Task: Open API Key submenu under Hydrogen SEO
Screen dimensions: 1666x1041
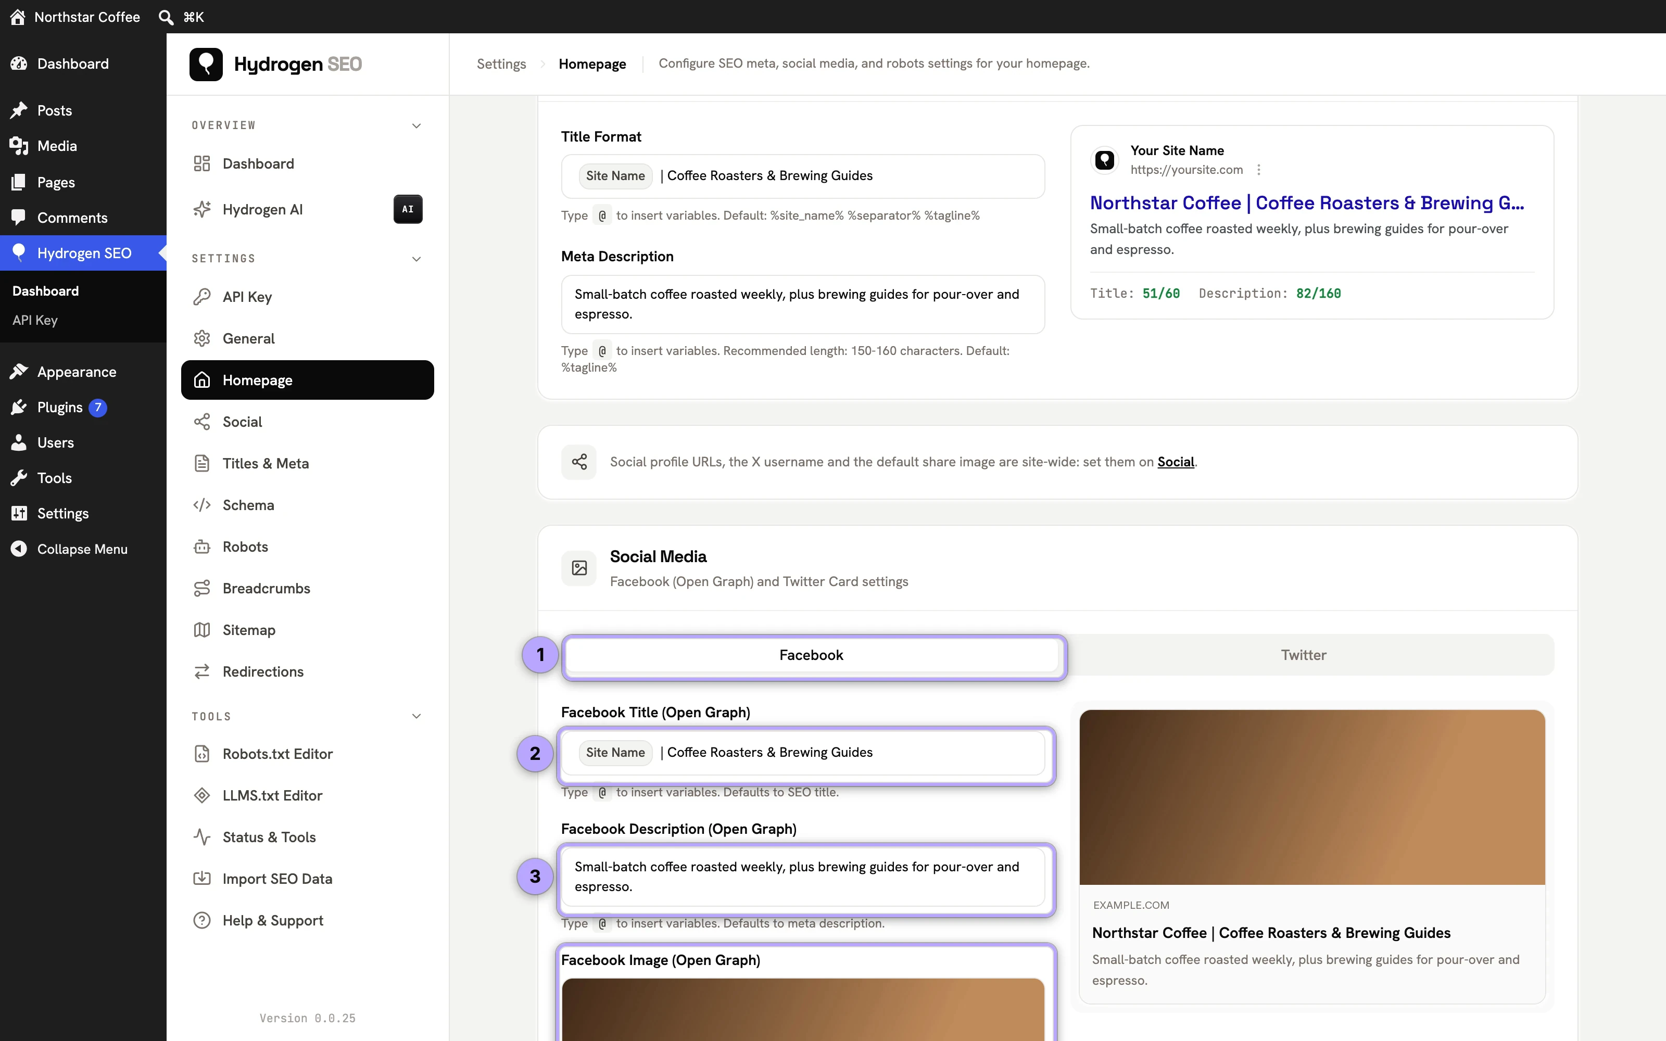Action: coord(35,320)
